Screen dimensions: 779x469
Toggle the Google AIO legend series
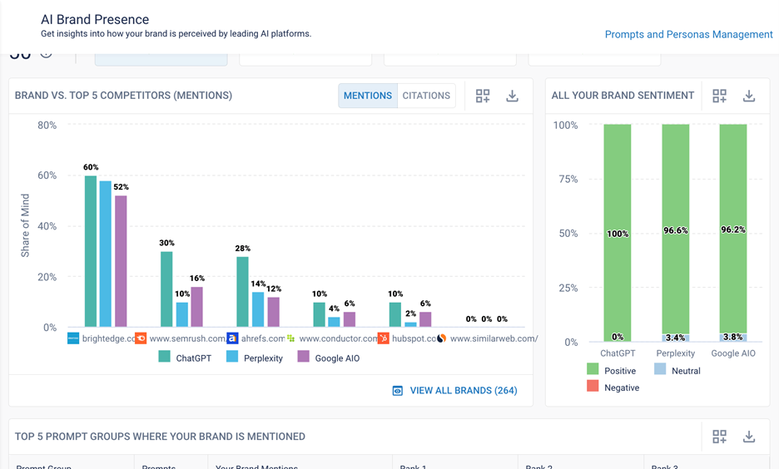pyautogui.click(x=304, y=358)
